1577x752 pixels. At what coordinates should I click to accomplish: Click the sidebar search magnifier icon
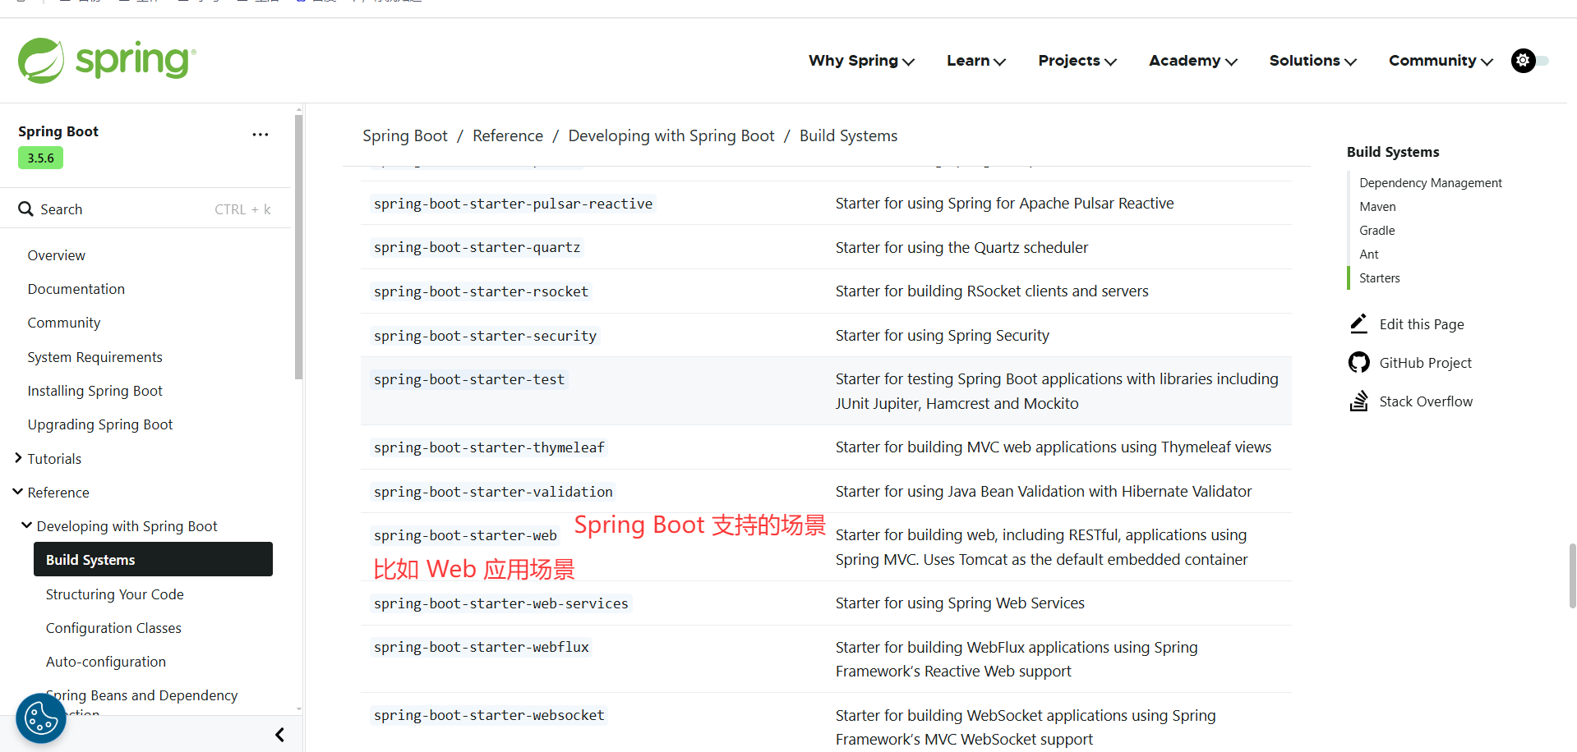(25, 209)
